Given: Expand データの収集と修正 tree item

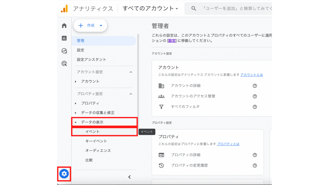Looking at the screenshot, I should tap(76, 113).
